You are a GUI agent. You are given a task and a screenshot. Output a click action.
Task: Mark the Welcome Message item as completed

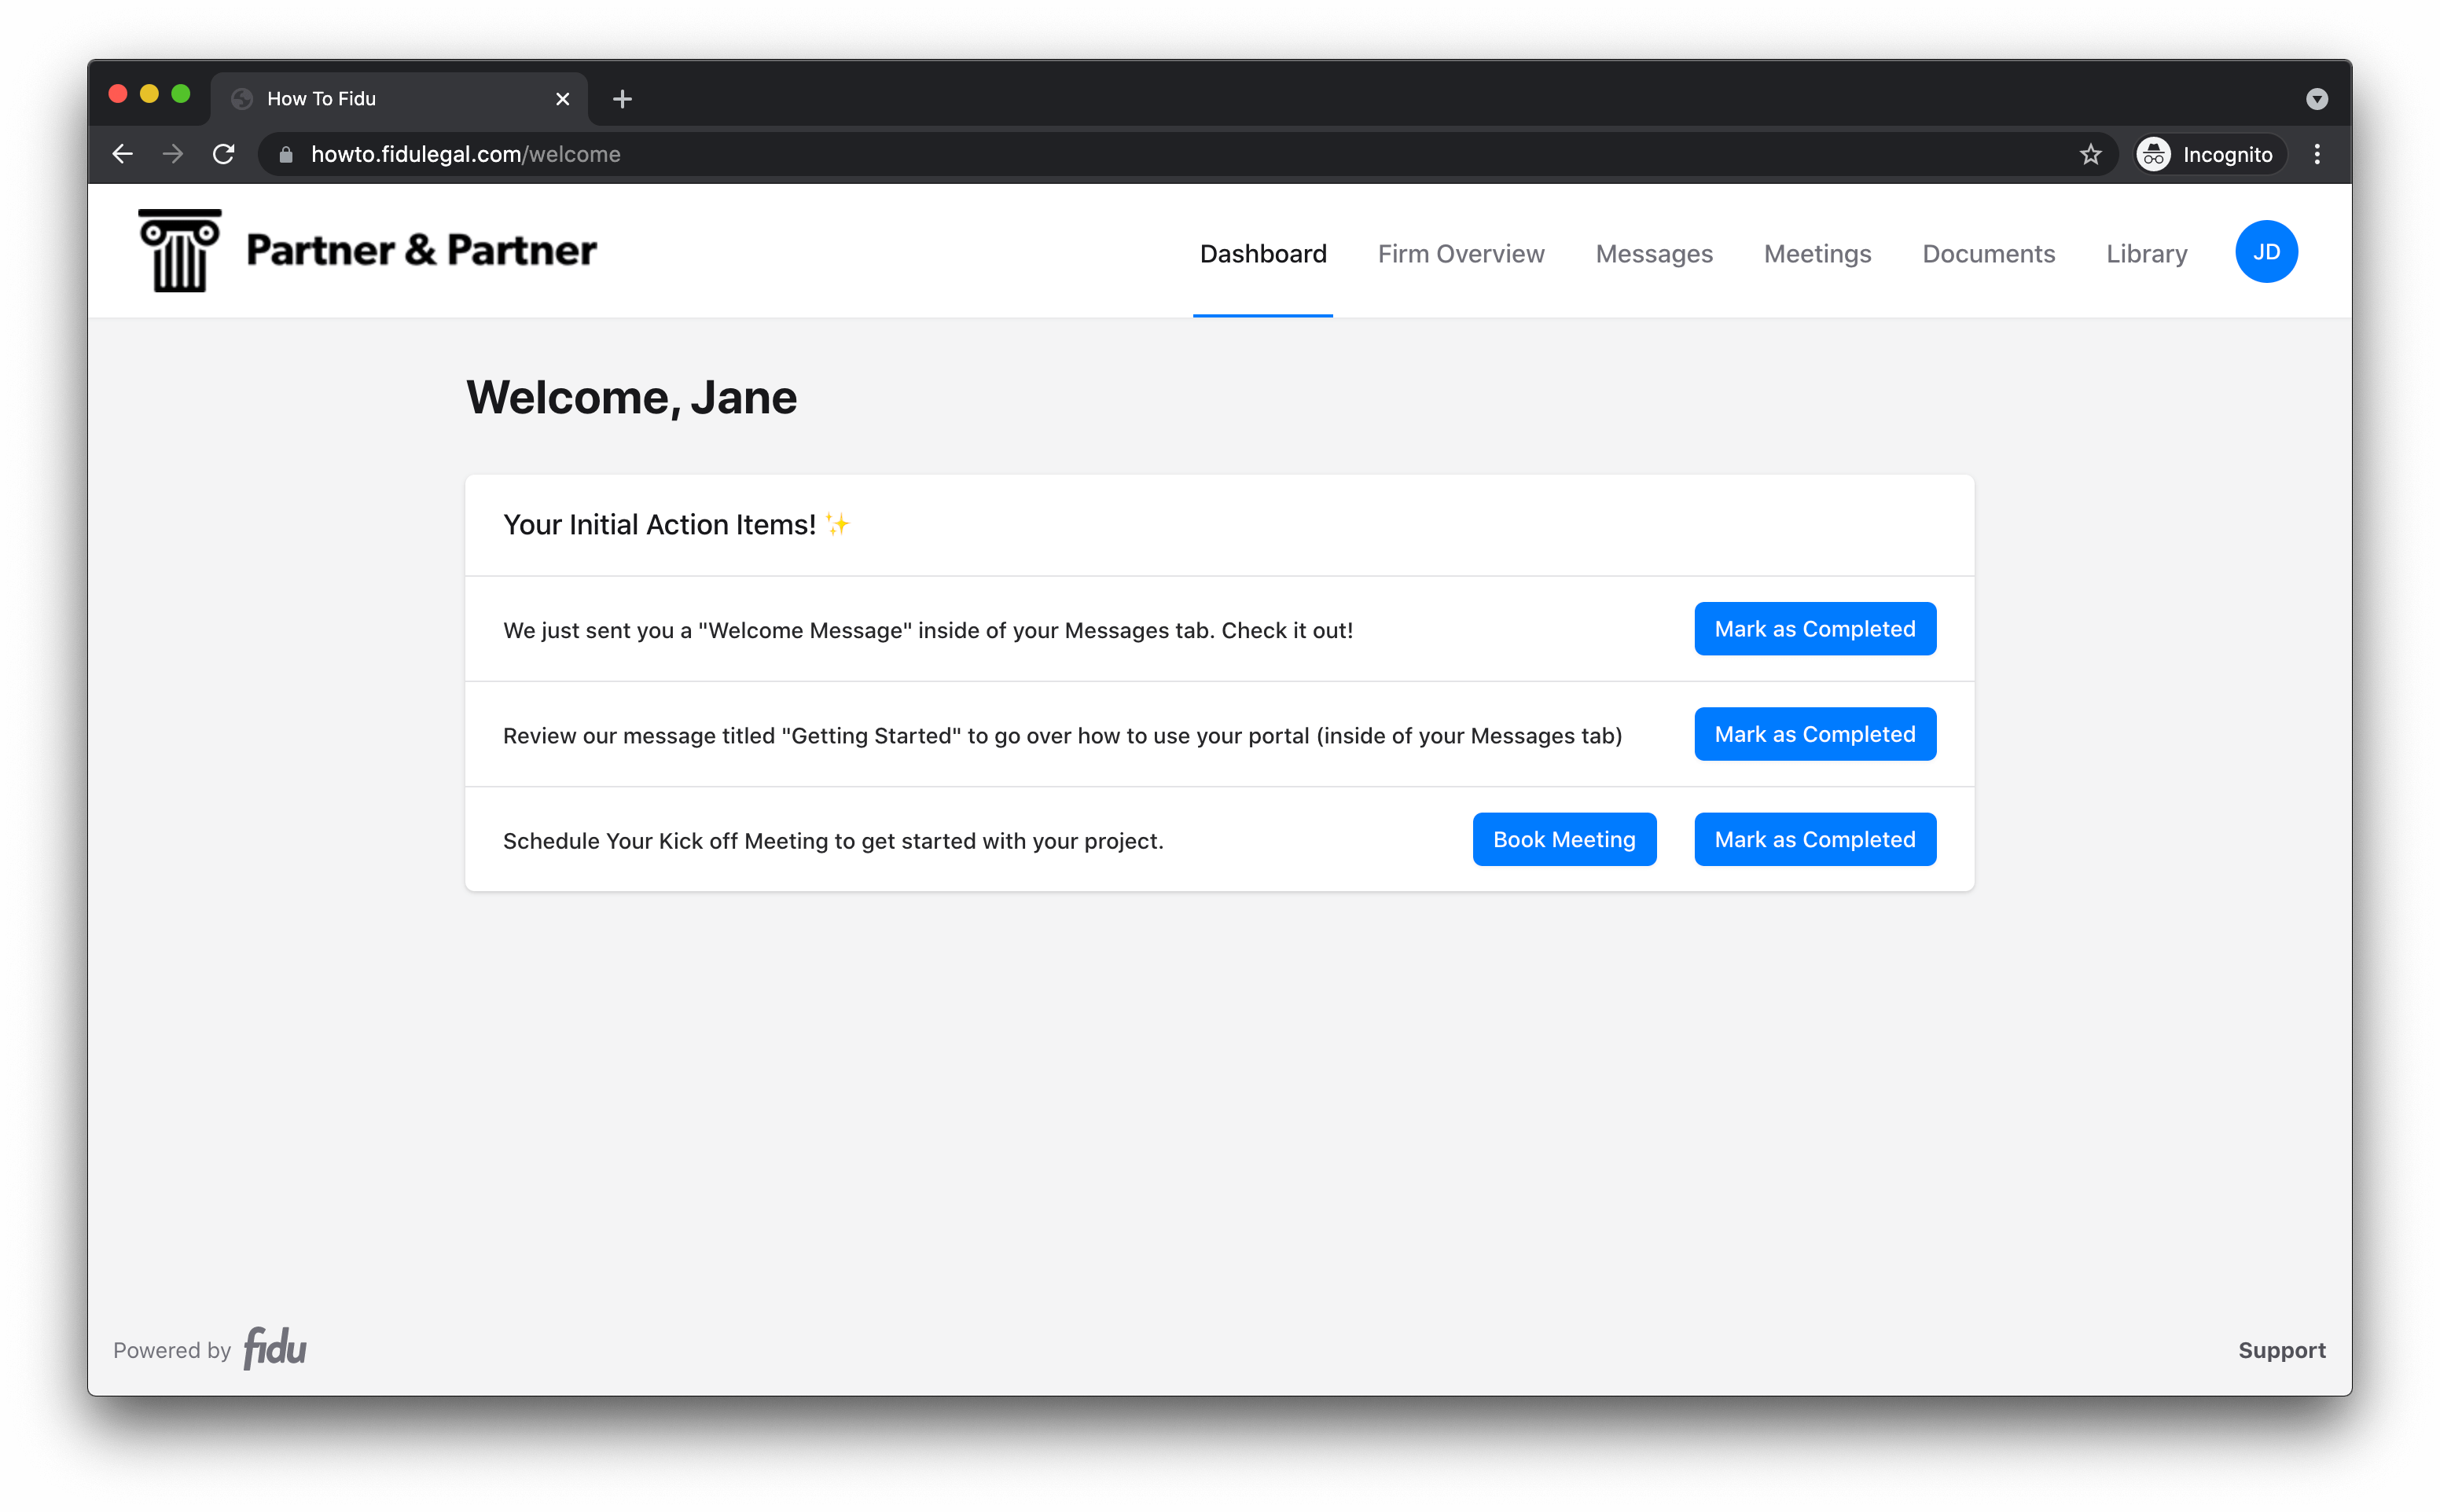(1815, 629)
